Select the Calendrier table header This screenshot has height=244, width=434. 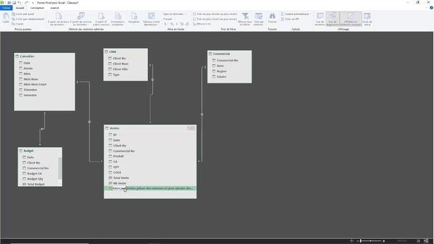click(x=45, y=56)
